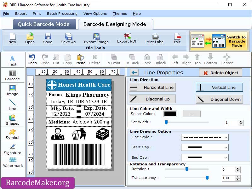The width and height of the screenshot is (252, 189).
Task: Increase Set Width using the stepper
Action: pos(241,121)
